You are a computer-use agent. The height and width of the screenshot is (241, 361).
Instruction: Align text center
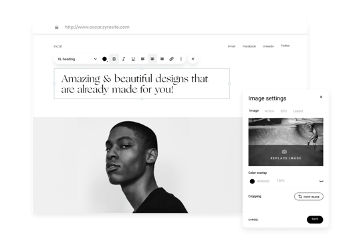(x=152, y=59)
